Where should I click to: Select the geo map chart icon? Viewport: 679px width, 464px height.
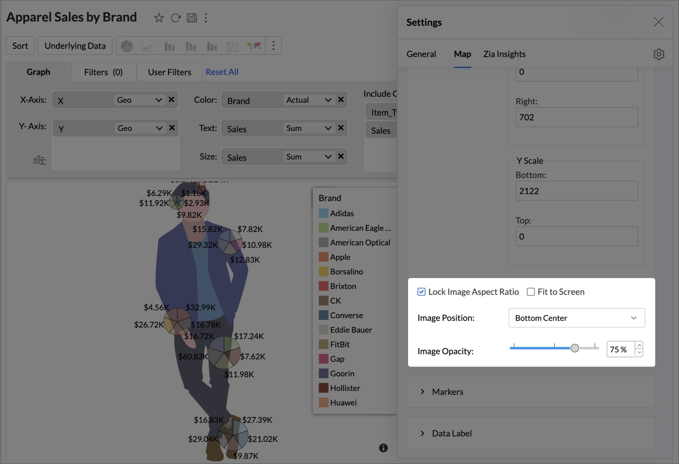click(x=254, y=46)
